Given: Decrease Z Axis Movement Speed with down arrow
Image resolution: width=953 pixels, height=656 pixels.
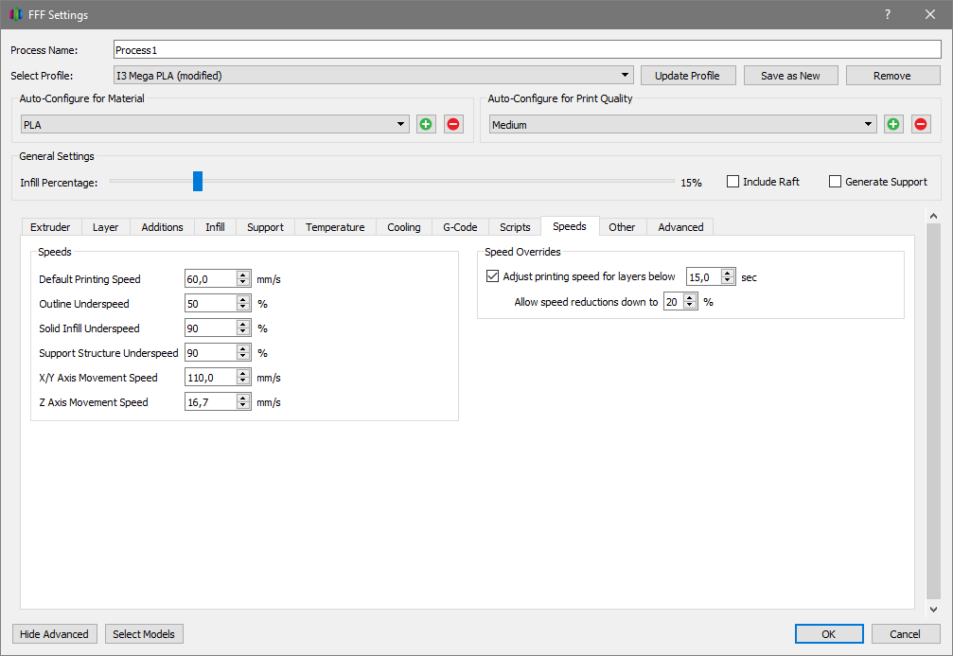Looking at the screenshot, I should pos(243,406).
